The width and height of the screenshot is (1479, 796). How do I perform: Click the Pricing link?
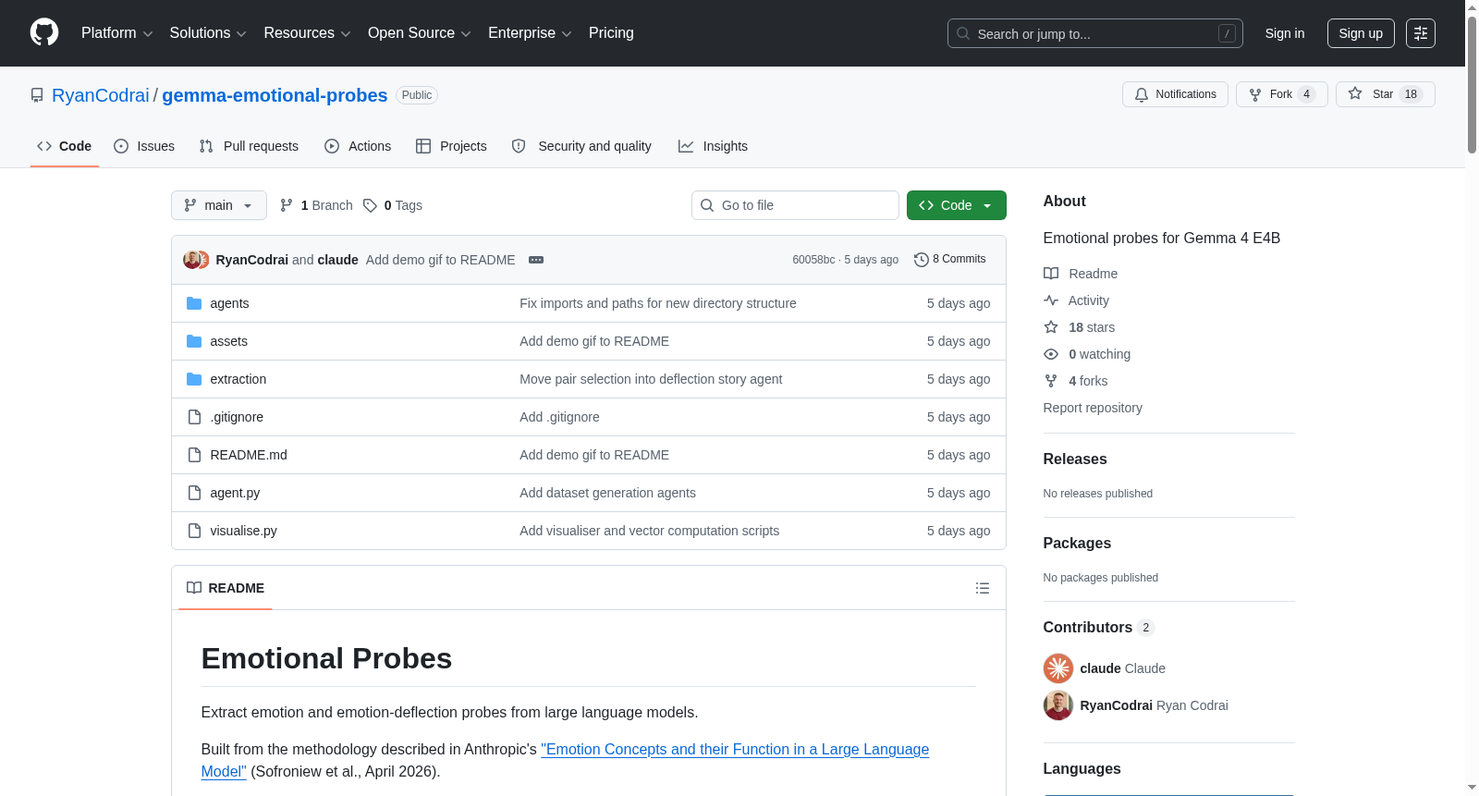(611, 33)
